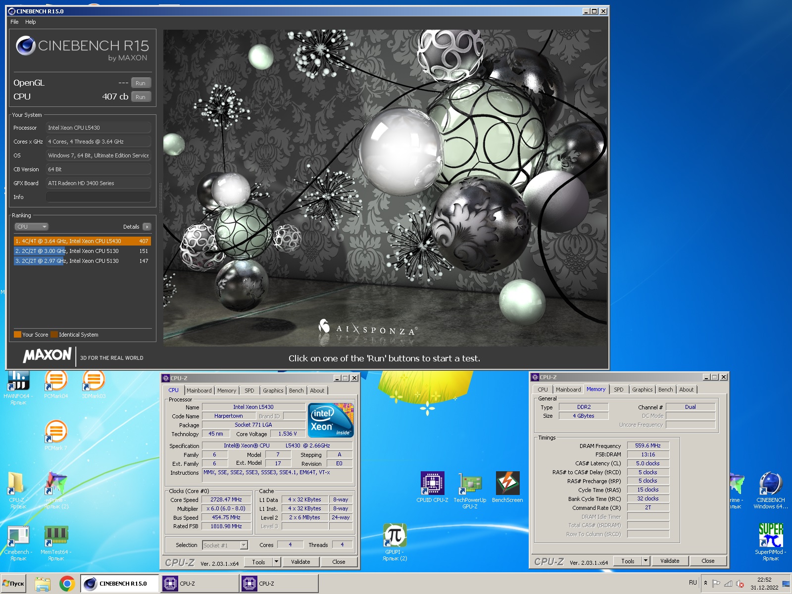Image resolution: width=792 pixels, height=594 pixels.
Task: Click Action Center flag tray icon
Action: point(716,584)
